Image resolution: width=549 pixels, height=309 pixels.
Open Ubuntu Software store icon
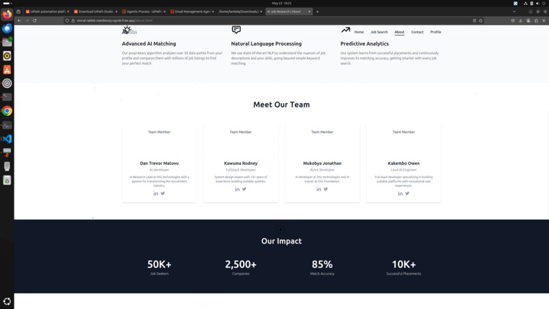(7, 70)
